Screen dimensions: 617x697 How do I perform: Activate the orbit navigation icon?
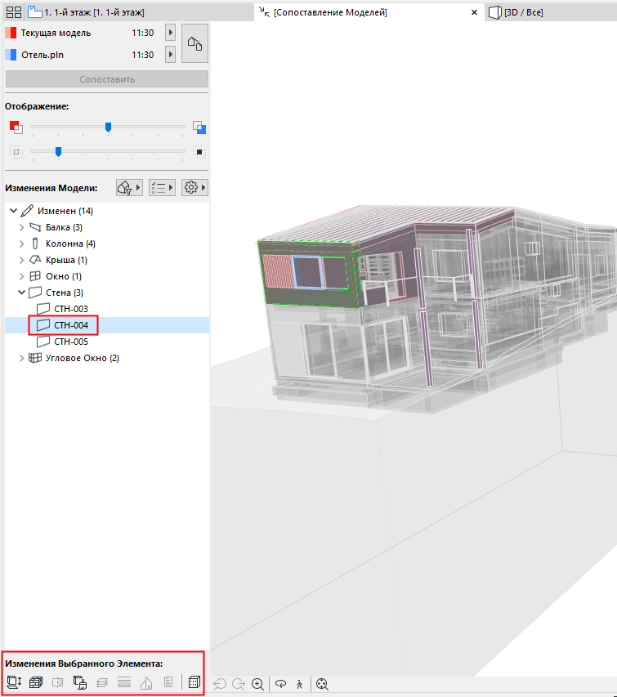280,684
